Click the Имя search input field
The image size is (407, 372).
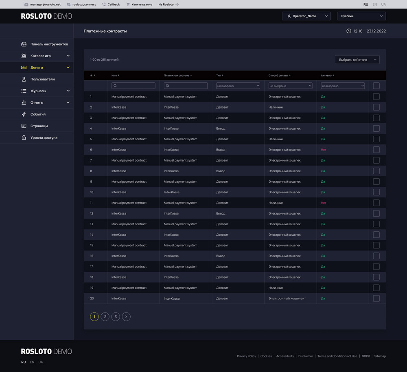click(133, 86)
